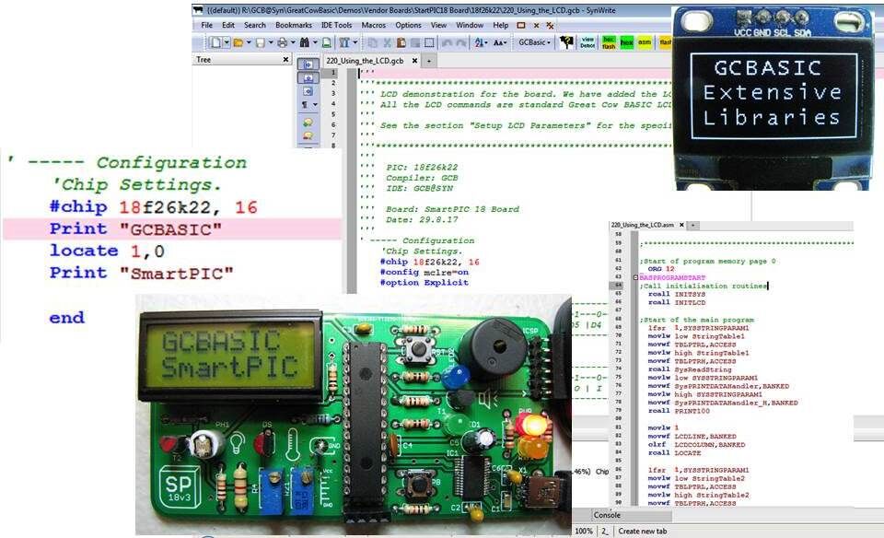
Task: Click the Print icon in toolbar
Action: click(x=282, y=42)
